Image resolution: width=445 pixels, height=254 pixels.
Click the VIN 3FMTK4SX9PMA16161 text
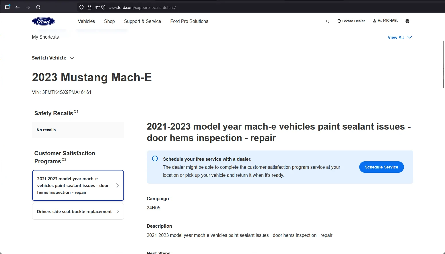62,92
